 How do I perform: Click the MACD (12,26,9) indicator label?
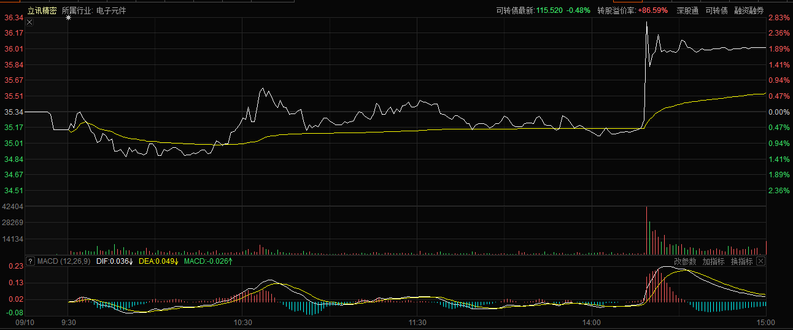63,261
